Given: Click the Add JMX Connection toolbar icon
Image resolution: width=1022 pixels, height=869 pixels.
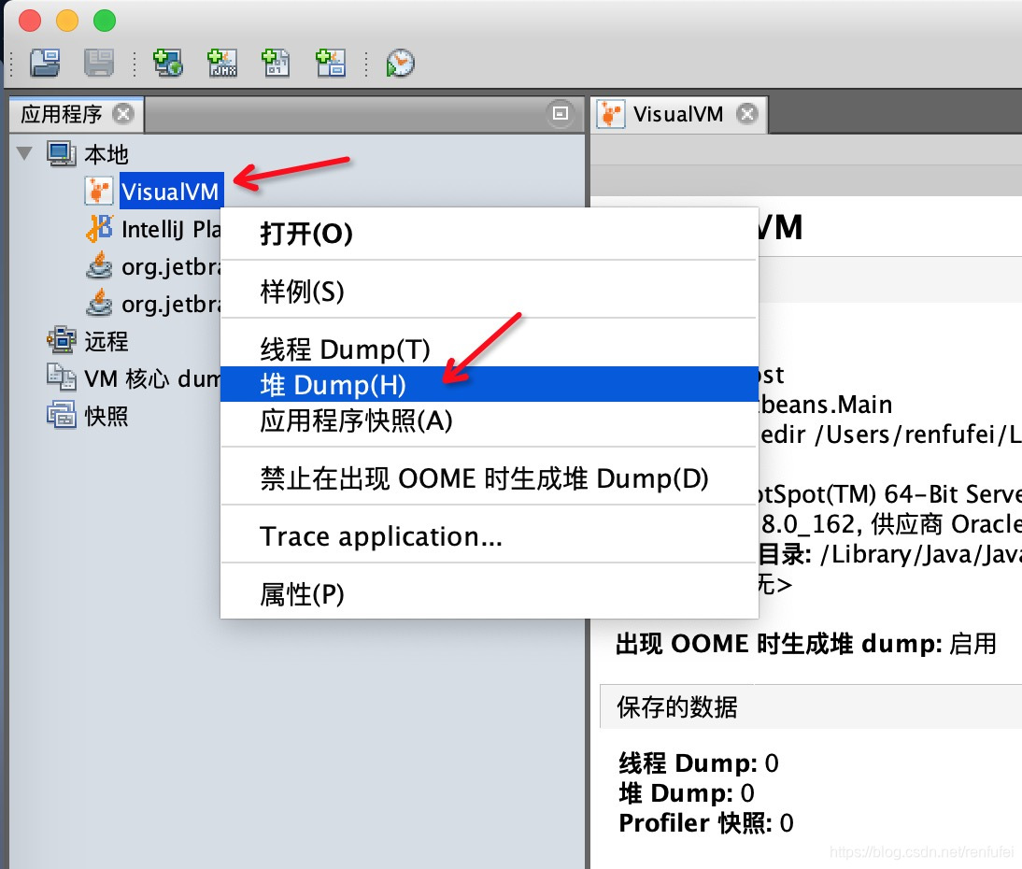Looking at the screenshot, I should click(222, 63).
